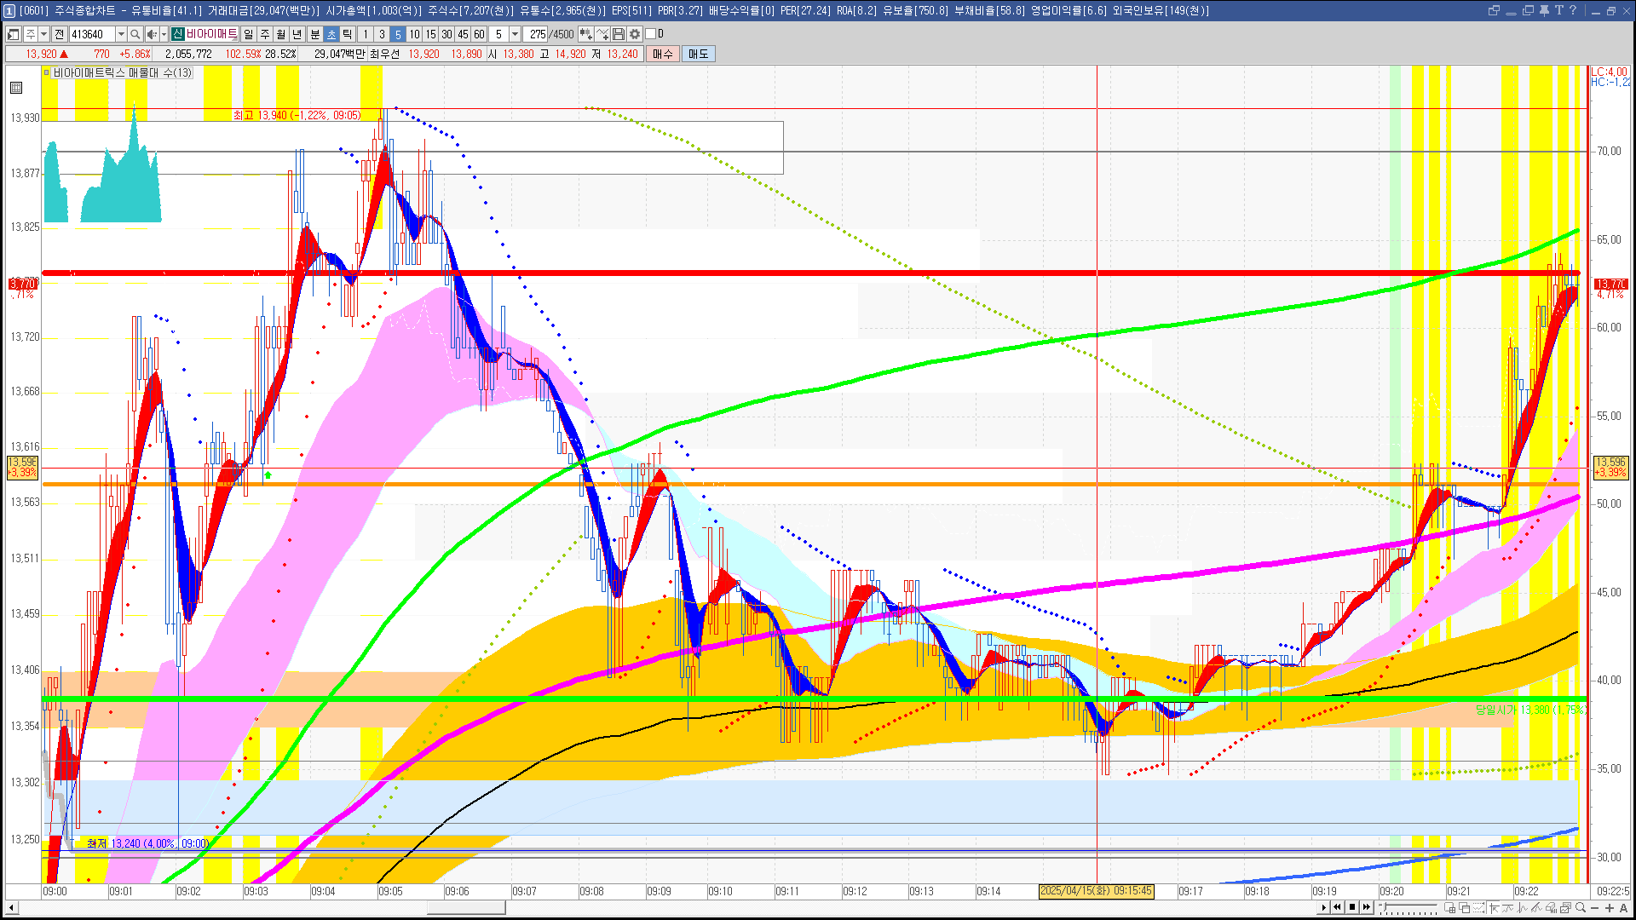Viewport: 1636px width, 920px height.
Task: Click the plus zoom-in icon at bottom right
Action: (1610, 907)
